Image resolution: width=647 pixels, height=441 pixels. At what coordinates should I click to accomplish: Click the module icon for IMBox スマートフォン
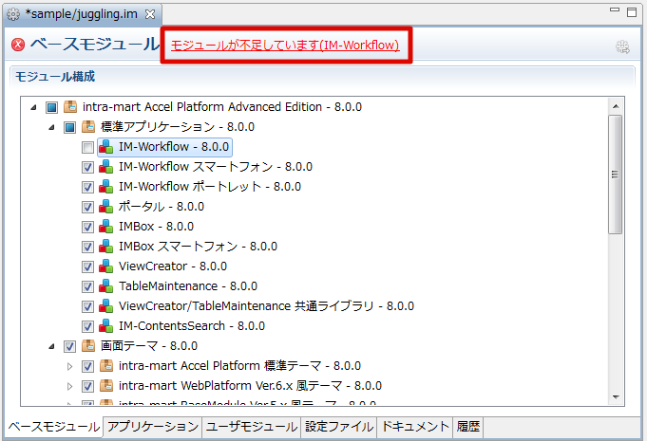[106, 247]
